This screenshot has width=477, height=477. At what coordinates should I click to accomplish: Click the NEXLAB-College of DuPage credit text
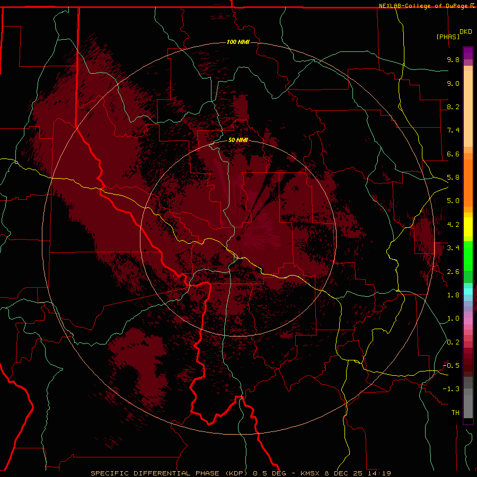coord(424,6)
